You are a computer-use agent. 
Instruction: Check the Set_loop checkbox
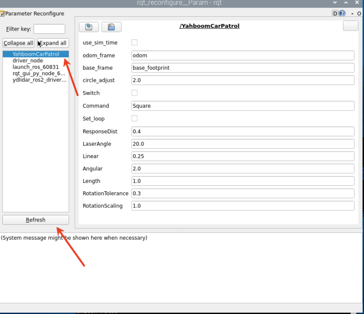pos(134,118)
